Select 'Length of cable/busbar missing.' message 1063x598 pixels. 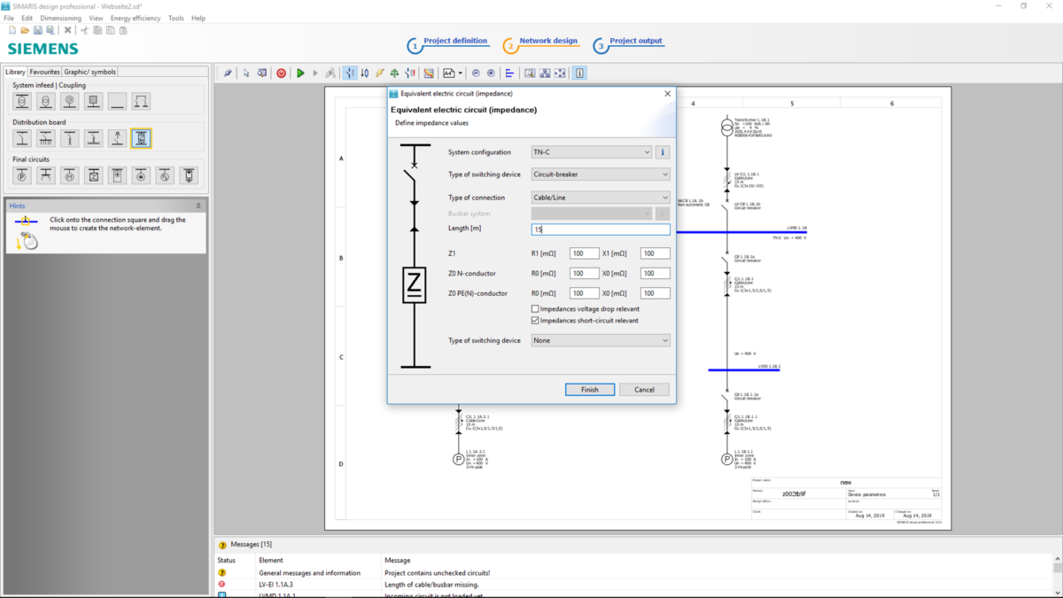tap(431, 585)
